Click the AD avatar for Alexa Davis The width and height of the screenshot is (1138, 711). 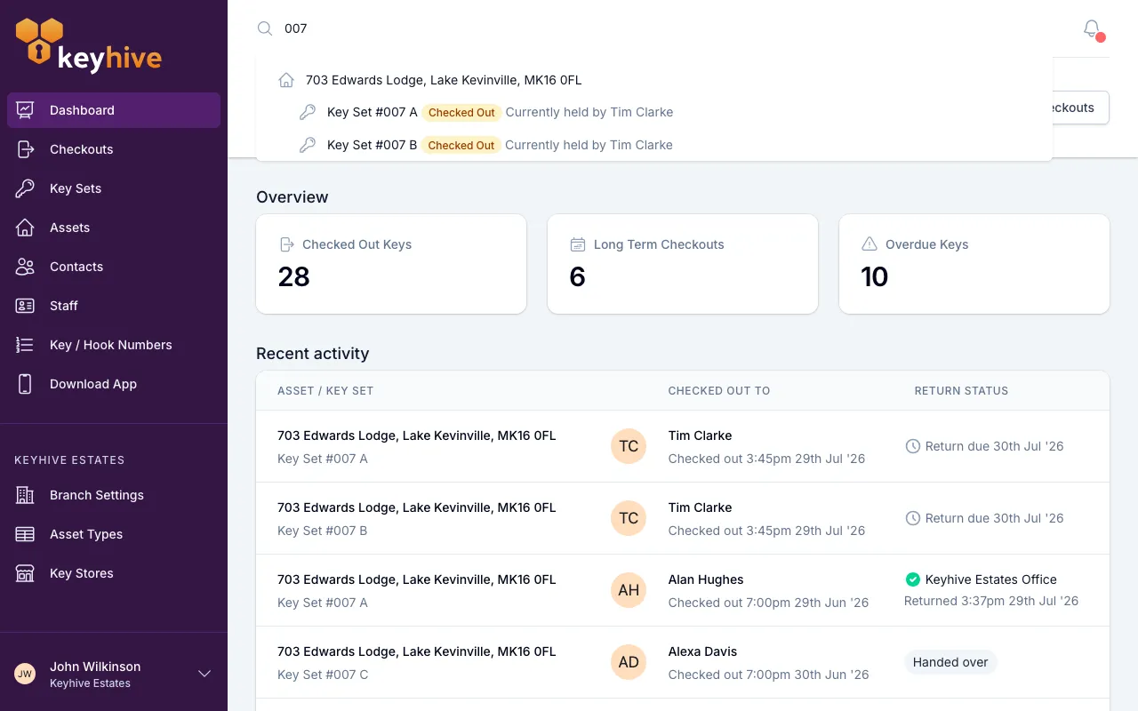point(629,662)
